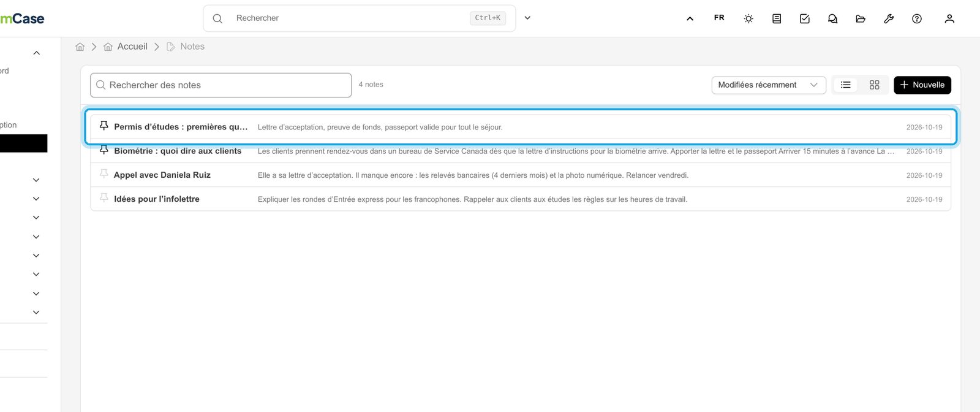The image size is (980, 412).
Task: Unpin the "Permis d'études" note
Action: 104,126
